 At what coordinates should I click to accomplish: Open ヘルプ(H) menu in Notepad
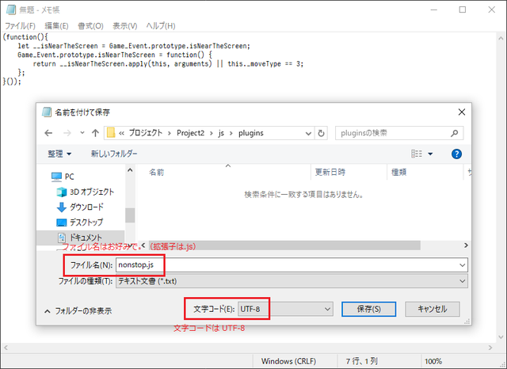[x=161, y=26]
